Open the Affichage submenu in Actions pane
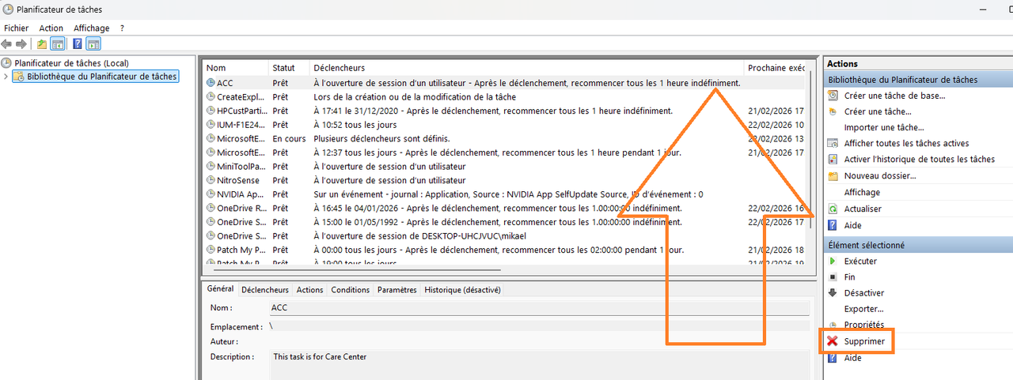This screenshot has width=1013, height=380. click(x=862, y=192)
